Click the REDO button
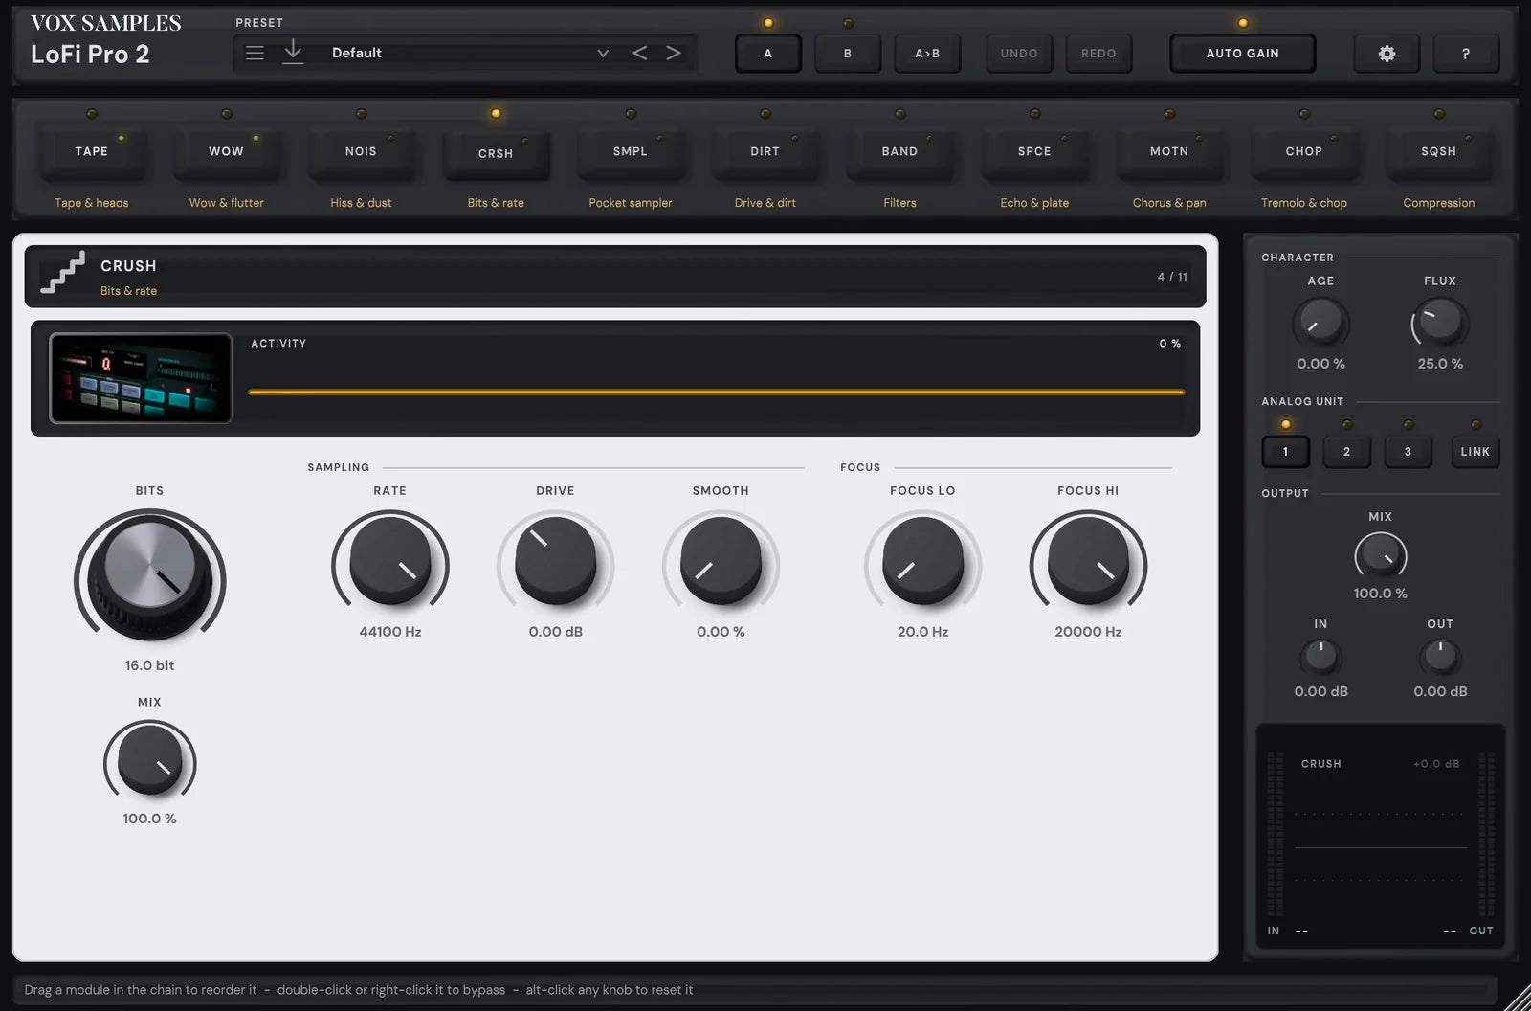 coord(1098,54)
